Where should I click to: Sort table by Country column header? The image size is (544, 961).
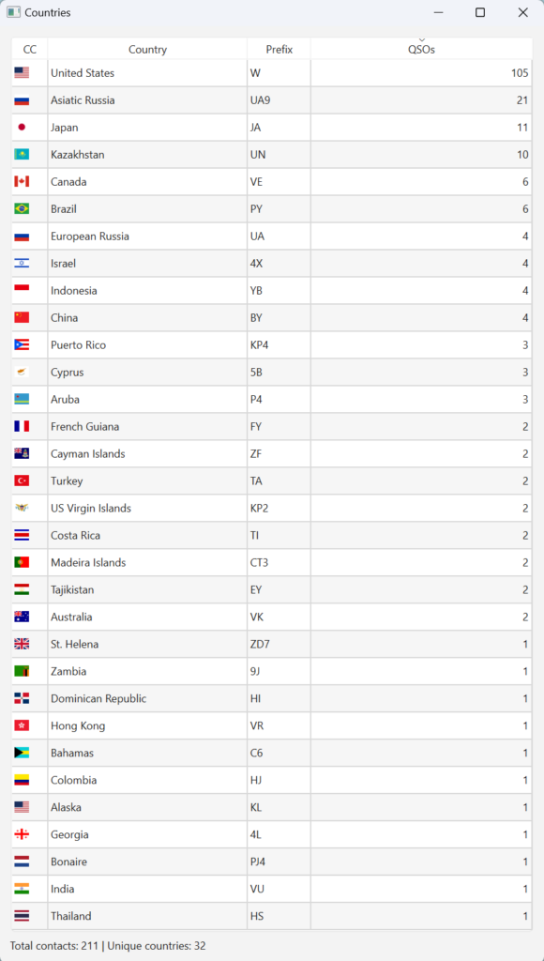[x=147, y=50]
